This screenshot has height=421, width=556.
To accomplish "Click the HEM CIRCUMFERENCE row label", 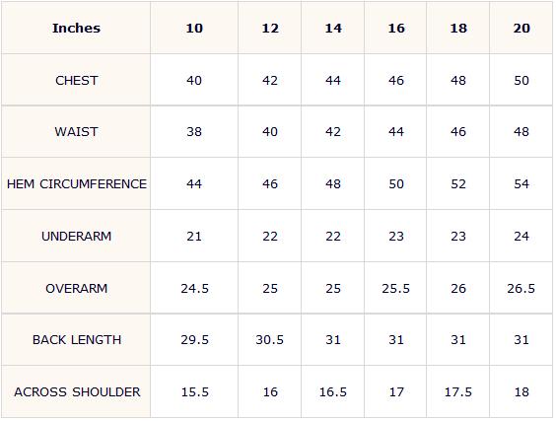I will coord(77,184).
